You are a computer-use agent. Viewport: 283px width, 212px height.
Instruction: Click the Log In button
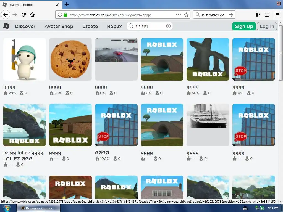coord(267,26)
